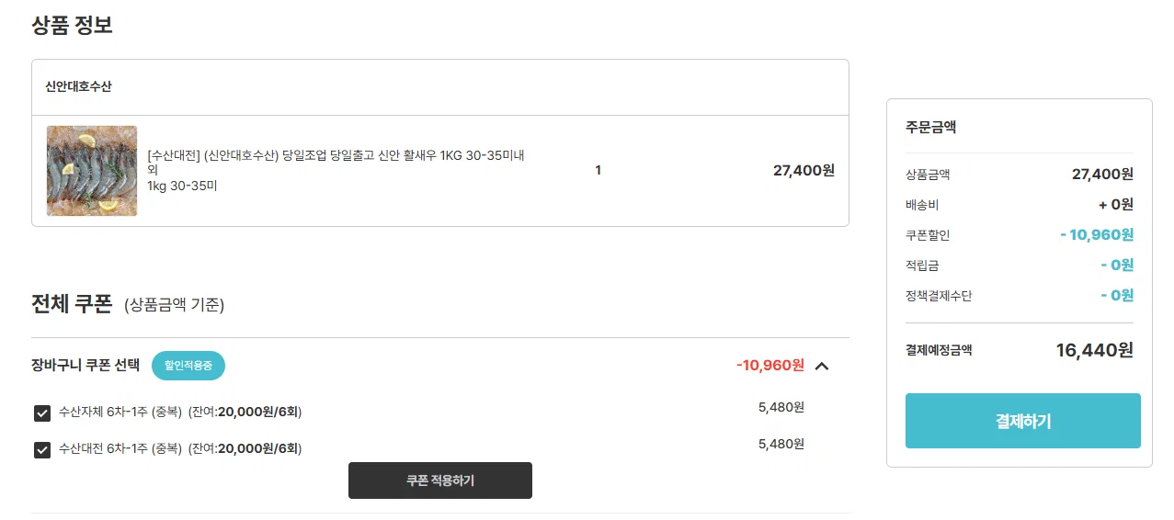Click the 1kg 30-35미 product option text
This screenshot has height=520, width=1174.
pyautogui.click(x=182, y=186)
